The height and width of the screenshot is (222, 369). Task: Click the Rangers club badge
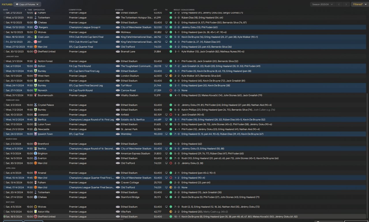(35, 27)
